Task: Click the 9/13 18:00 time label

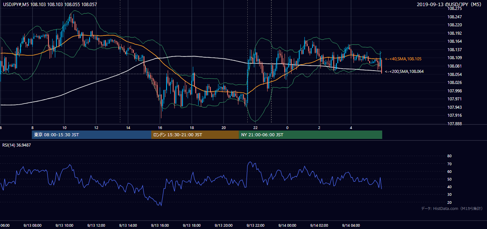Action: point(192,226)
